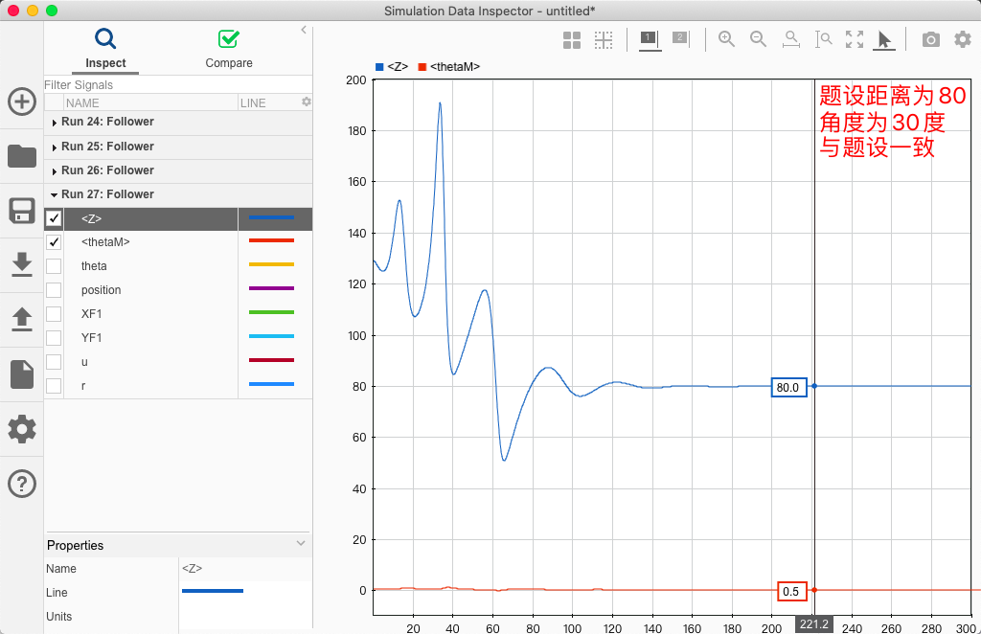Save session with the disk icon
Screen dimensions: 981x634
(22, 211)
